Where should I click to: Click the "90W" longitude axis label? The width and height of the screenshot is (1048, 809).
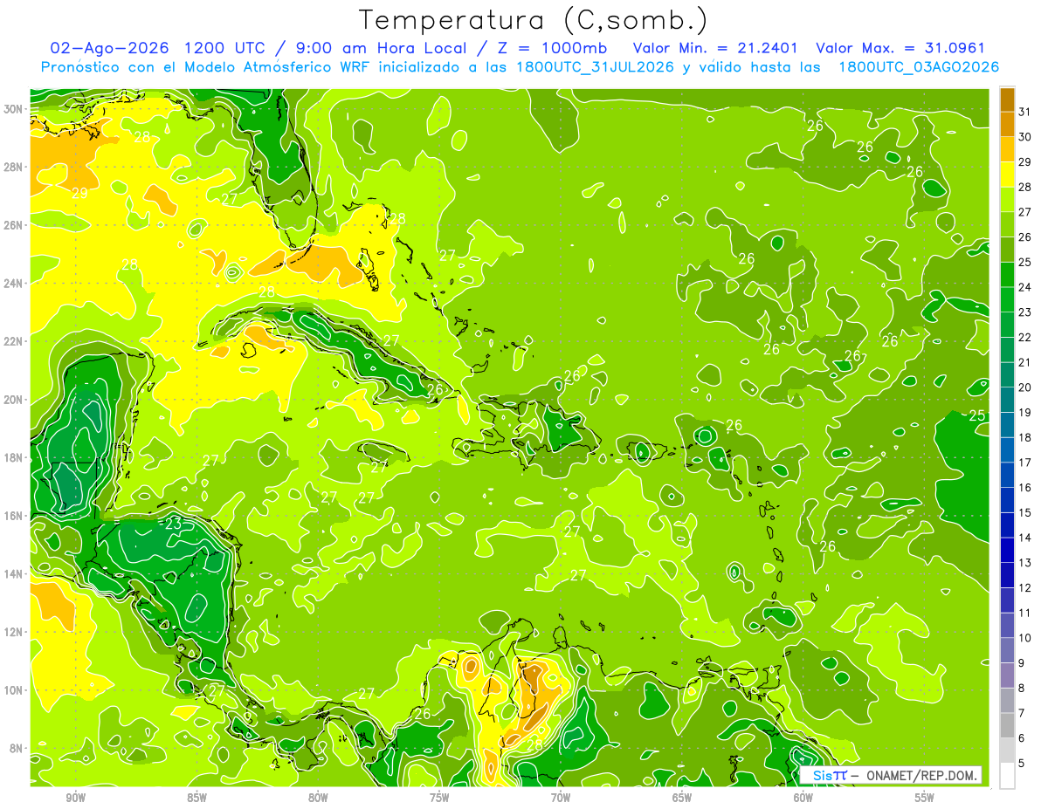pos(75,799)
